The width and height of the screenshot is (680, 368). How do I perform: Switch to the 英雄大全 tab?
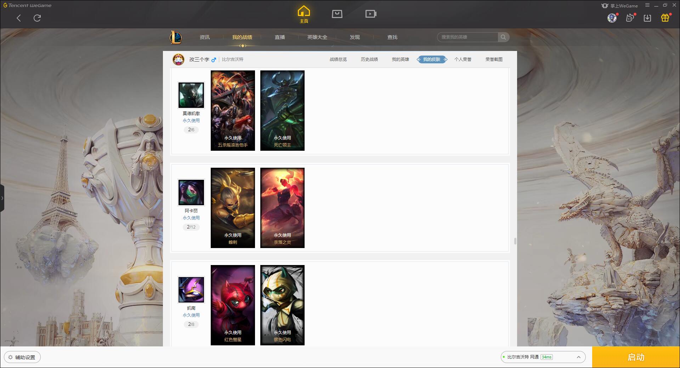pyautogui.click(x=317, y=37)
